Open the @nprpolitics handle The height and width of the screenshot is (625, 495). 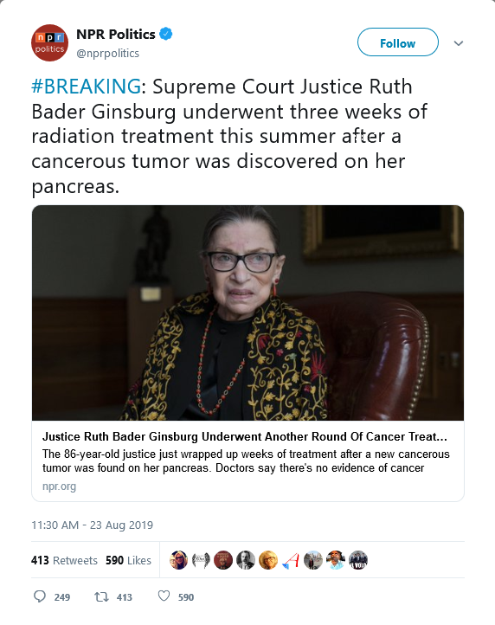(107, 54)
